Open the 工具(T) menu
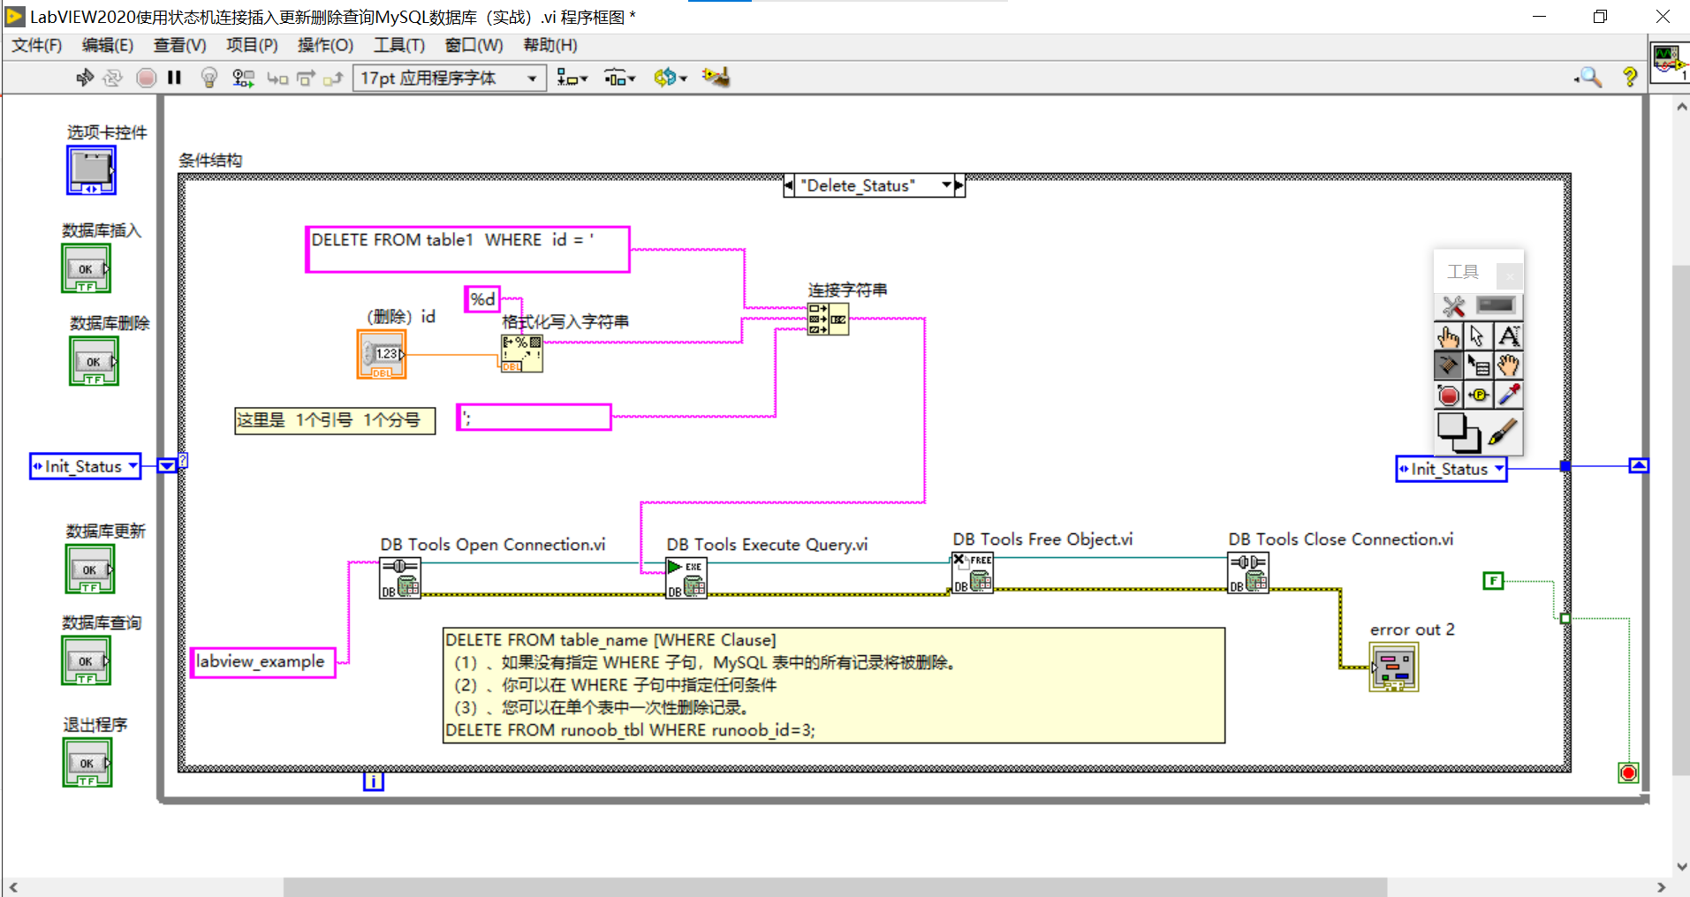Screen dimensions: 1690x897 click(x=398, y=45)
